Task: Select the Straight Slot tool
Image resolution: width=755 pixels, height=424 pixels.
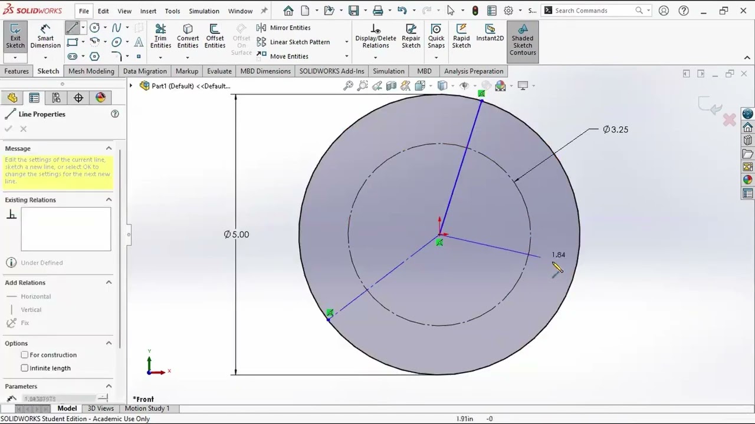Action: pos(72,57)
